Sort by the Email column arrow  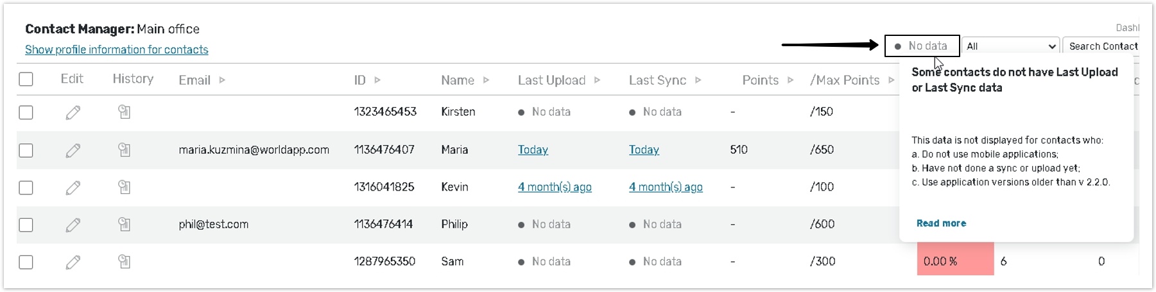(222, 80)
